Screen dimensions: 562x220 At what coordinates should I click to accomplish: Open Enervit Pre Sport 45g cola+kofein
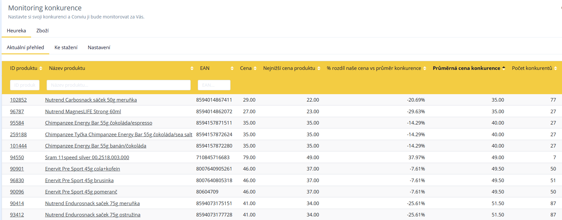pyautogui.click(x=83, y=169)
